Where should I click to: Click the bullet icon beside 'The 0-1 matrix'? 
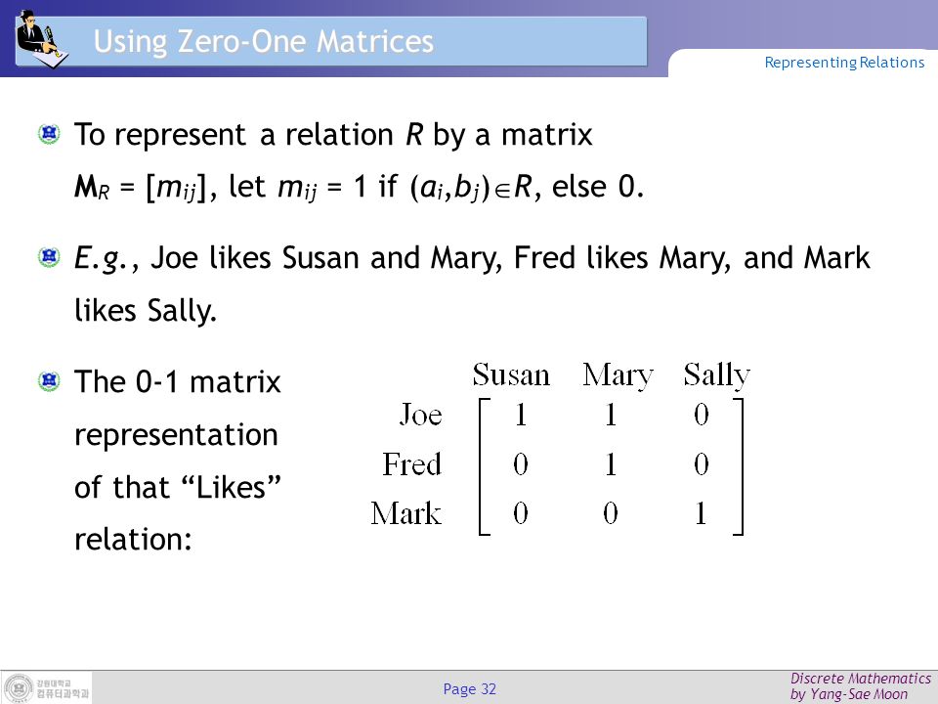coord(49,380)
